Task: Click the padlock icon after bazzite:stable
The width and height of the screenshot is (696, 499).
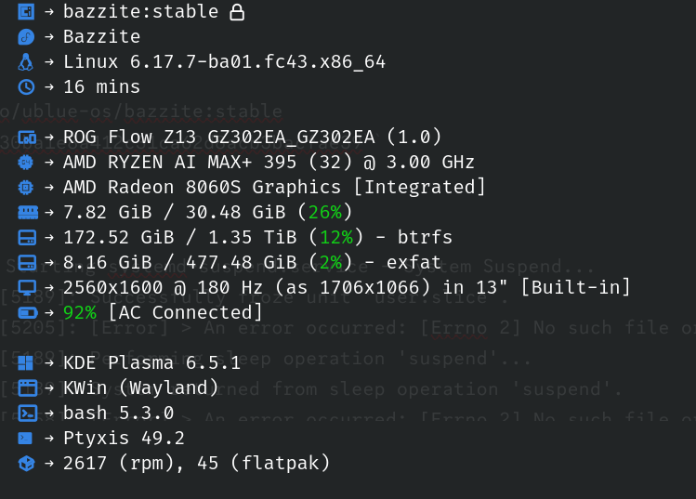Action: click(x=237, y=12)
